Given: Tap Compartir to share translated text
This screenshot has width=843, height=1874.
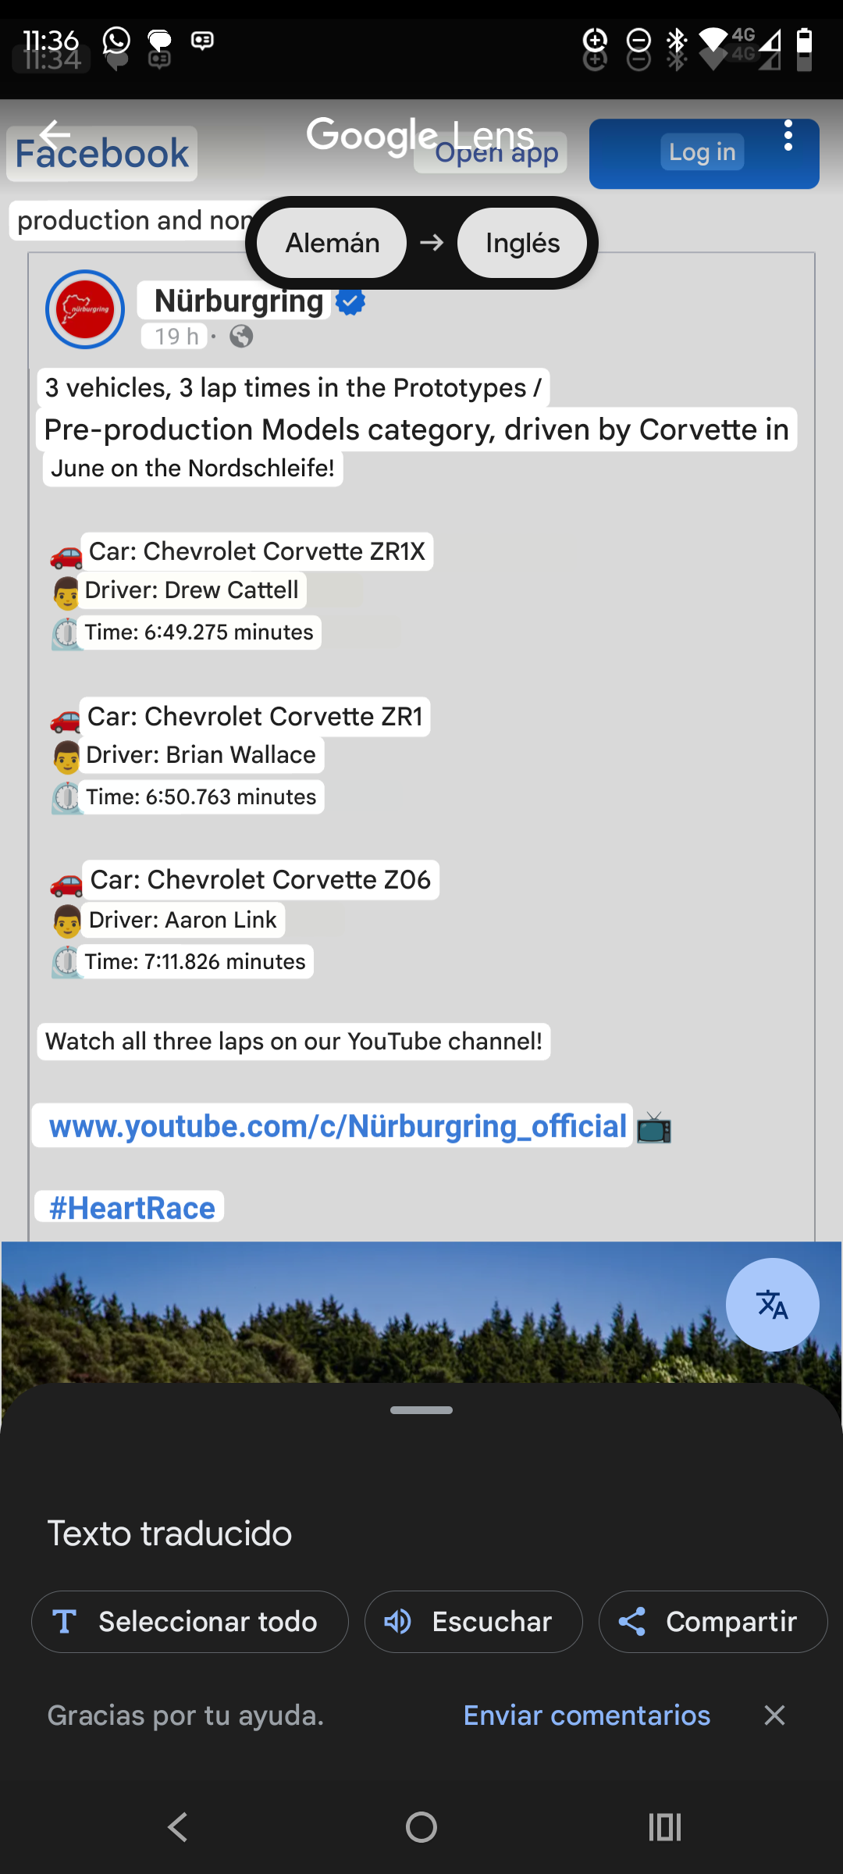Looking at the screenshot, I should click(713, 1622).
